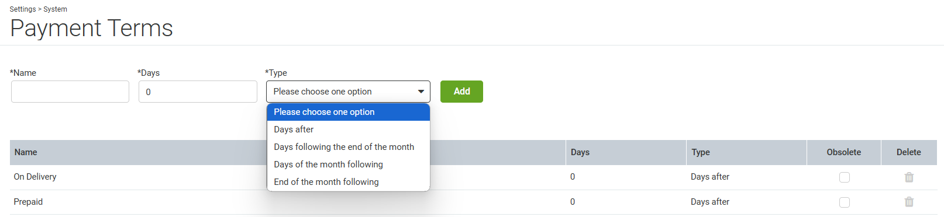The image size is (944, 217).
Task: Click the green Add button
Action: tap(461, 92)
